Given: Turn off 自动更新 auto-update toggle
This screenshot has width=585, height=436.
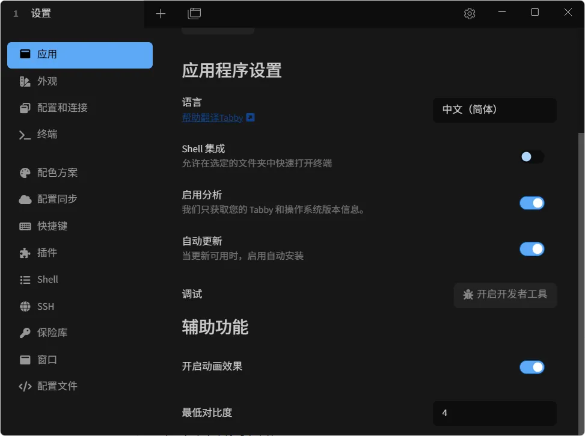Looking at the screenshot, I should pos(531,249).
